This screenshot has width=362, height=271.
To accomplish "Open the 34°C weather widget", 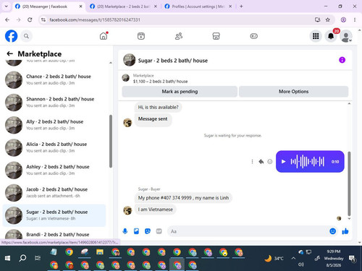I will click(274, 259).
